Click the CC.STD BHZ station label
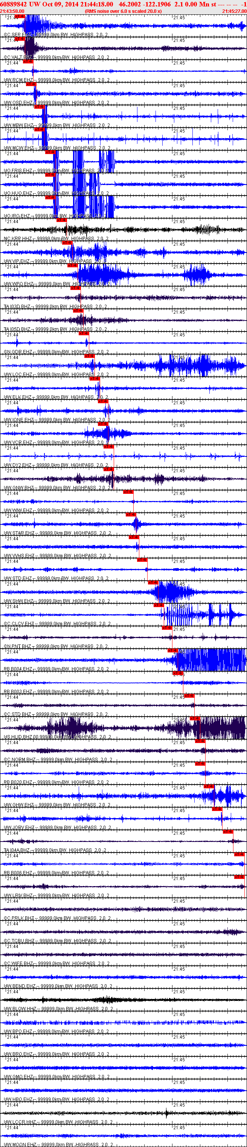Viewport: 247px width, 1147px height. pos(55,715)
